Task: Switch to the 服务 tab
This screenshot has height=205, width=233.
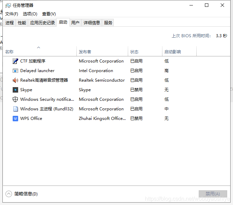Action: click(108, 23)
